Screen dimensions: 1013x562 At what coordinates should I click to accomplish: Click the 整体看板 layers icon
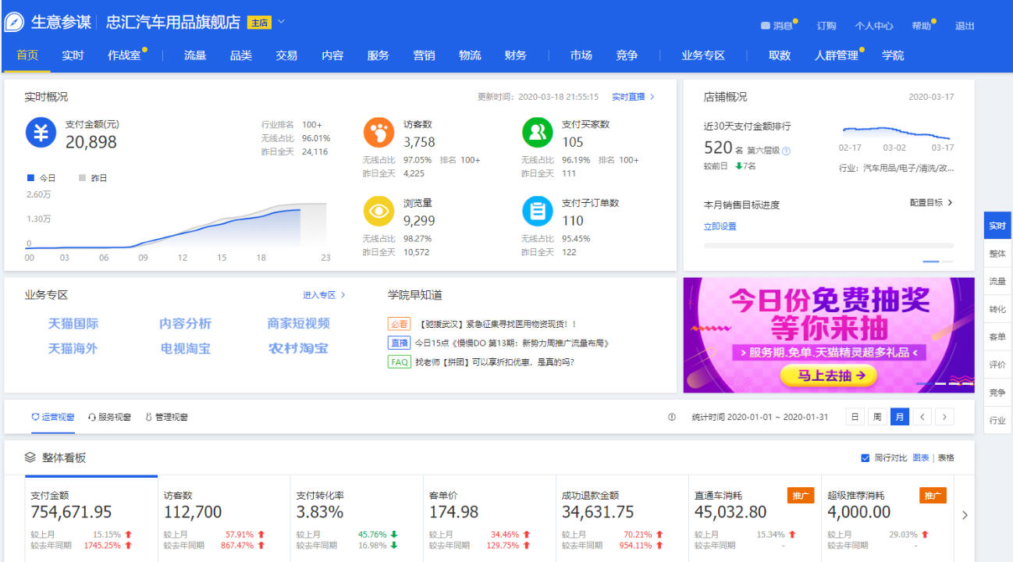tap(30, 457)
